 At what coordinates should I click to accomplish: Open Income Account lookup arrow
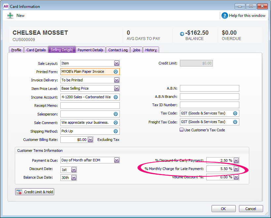click(x=116, y=97)
